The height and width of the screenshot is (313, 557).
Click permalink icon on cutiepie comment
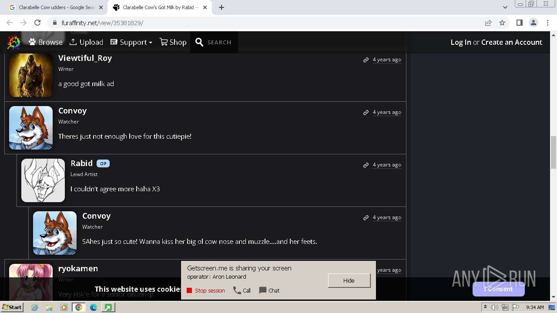point(366,113)
